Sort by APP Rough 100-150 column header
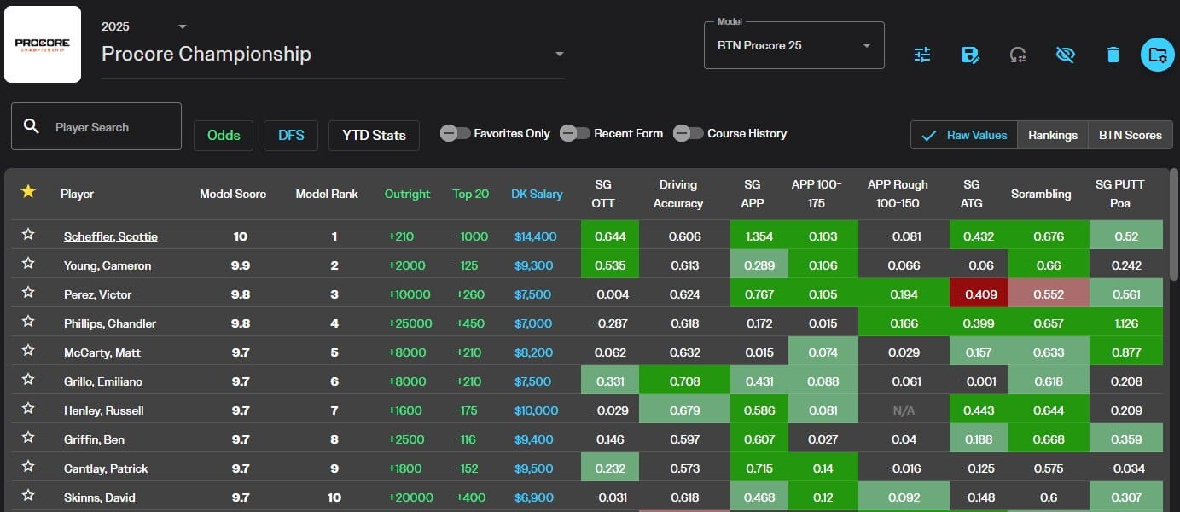The width and height of the screenshot is (1180, 512). click(x=898, y=194)
